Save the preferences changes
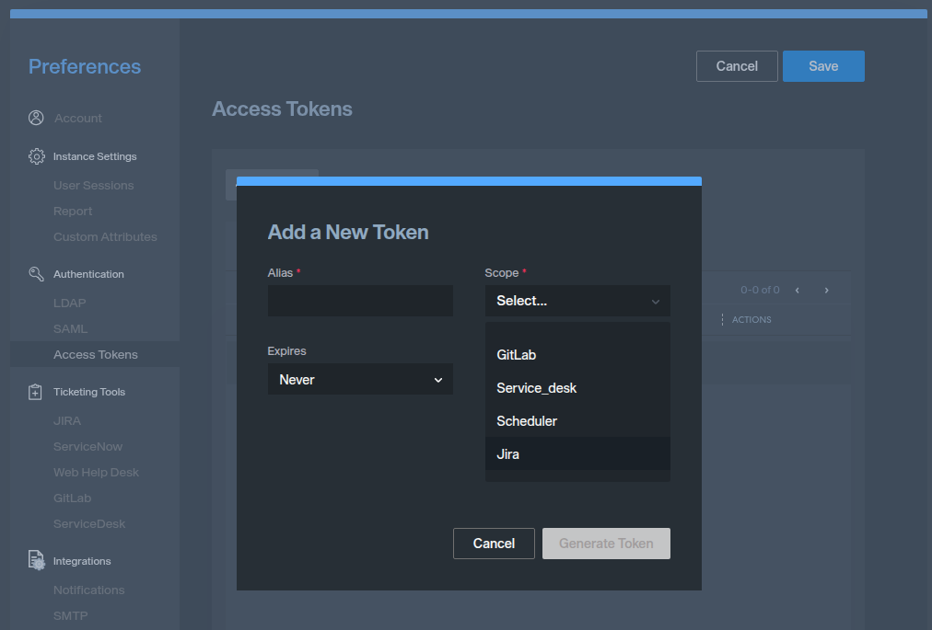Viewport: 932px width, 630px height. pyautogui.click(x=822, y=66)
